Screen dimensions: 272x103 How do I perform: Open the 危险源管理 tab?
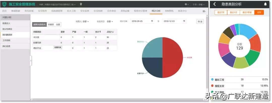pos(57,11)
